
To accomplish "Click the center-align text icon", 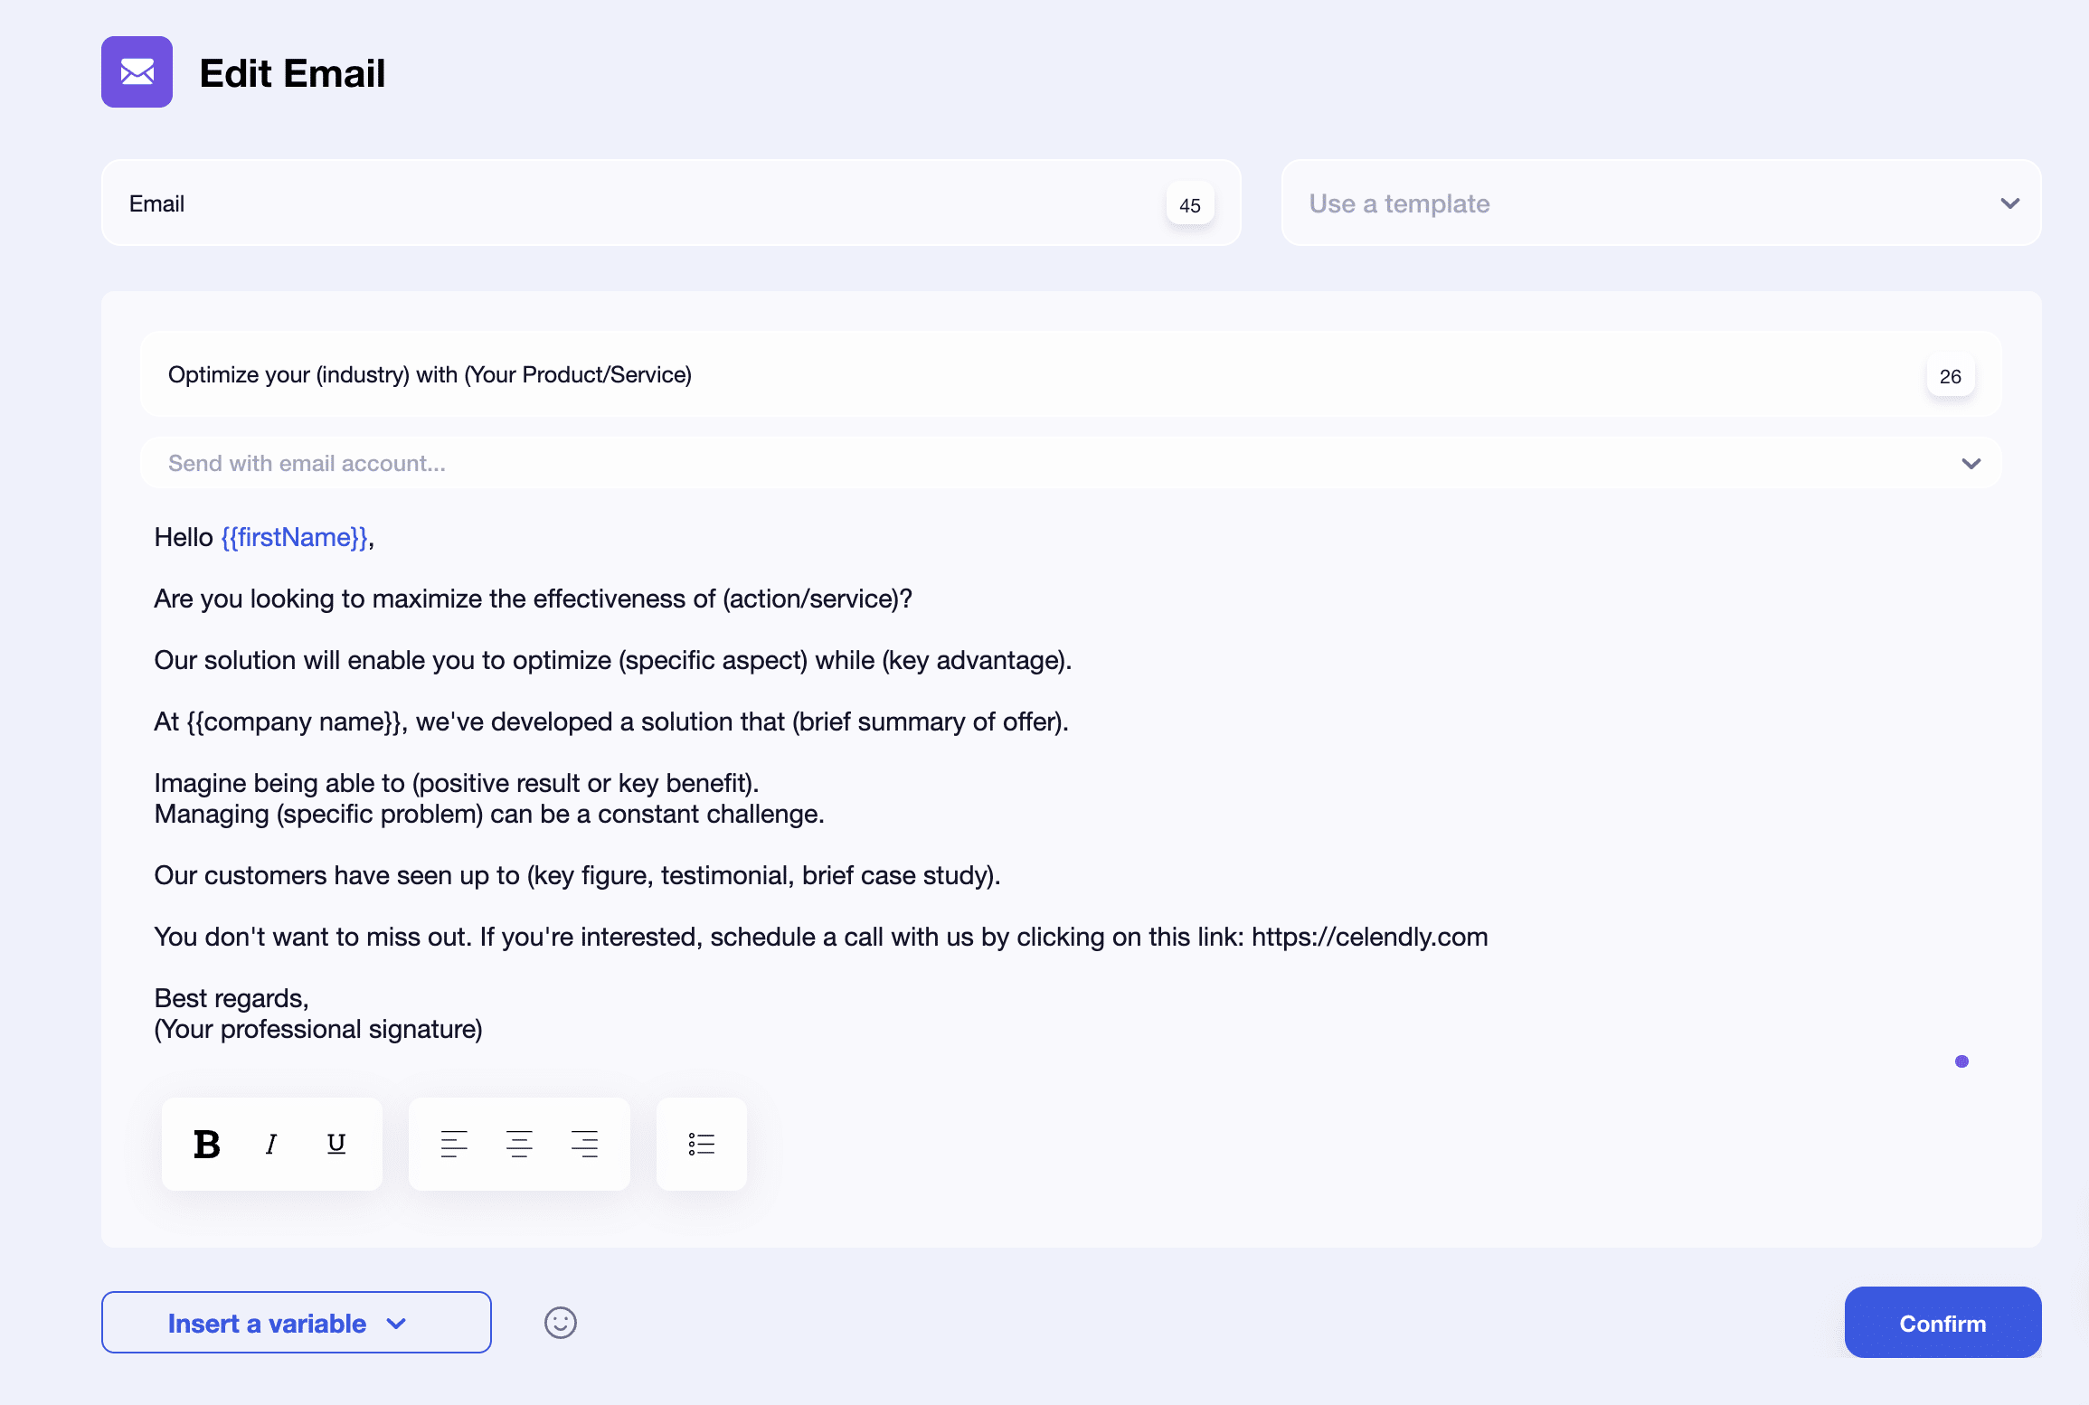I will [x=521, y=1143].
